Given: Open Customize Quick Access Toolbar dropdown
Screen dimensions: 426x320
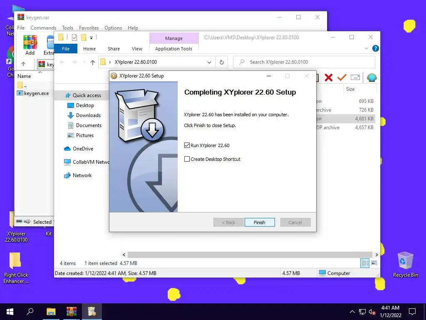Looking at the screenshot, I should pyautogui.click(x=91, y=38).
